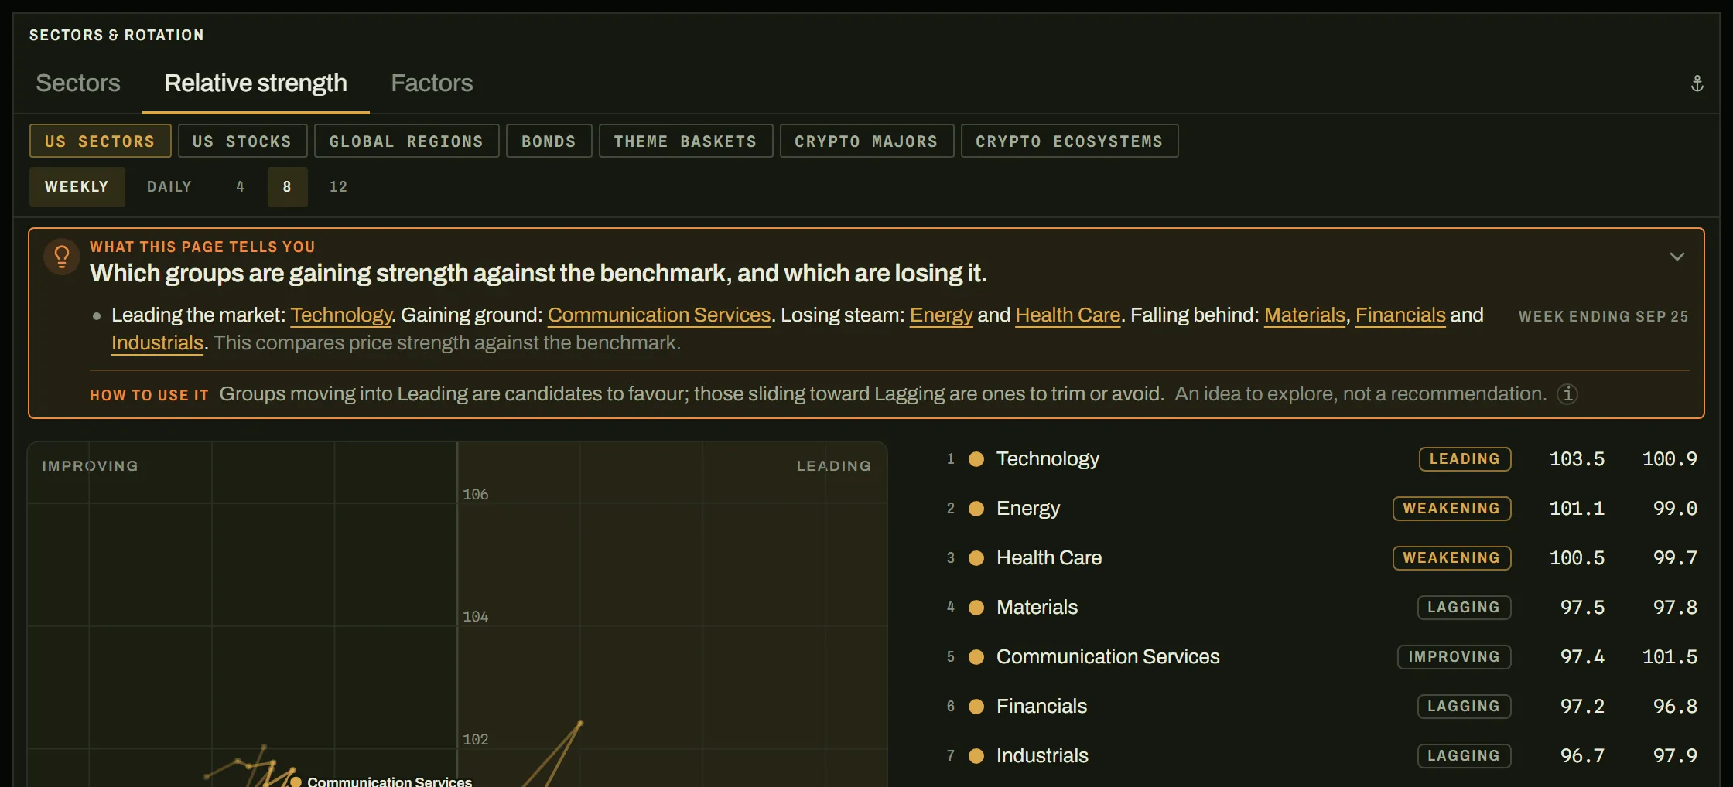Open the Factors tab
The image size is (1733, 787).
tap(432, 83)
